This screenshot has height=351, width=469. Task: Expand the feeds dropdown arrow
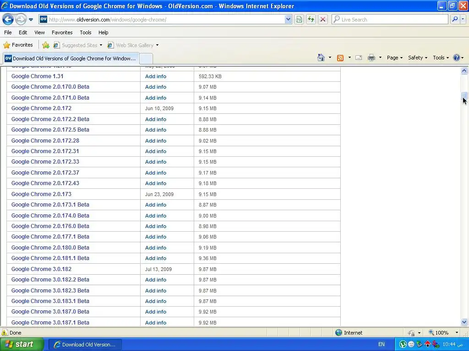(x=349, y=58)
